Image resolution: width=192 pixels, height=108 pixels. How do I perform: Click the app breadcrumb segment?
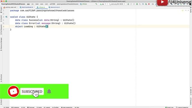click(28, 4)
